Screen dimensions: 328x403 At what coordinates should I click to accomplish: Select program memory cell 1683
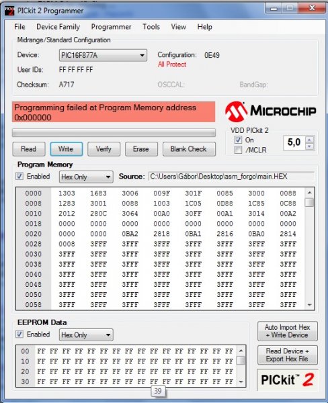click(x=98, y=193)
